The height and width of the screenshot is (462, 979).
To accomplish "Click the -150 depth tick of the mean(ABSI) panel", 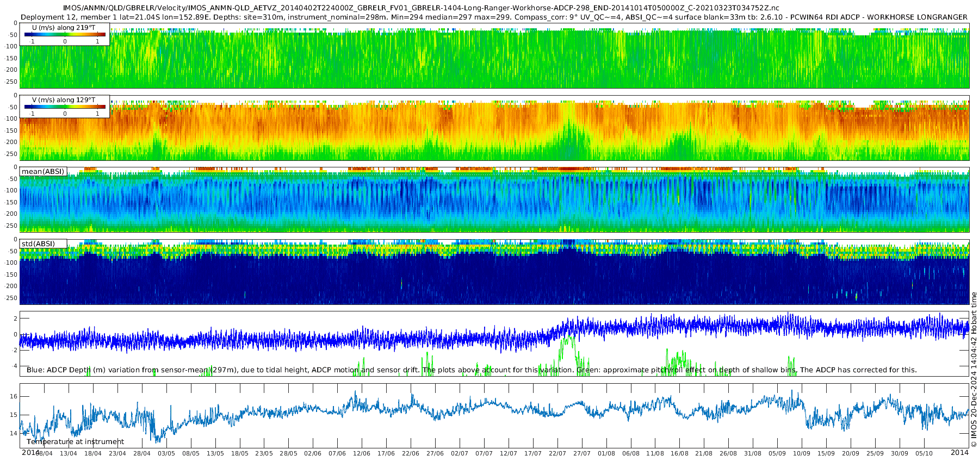I will (11, 202).
